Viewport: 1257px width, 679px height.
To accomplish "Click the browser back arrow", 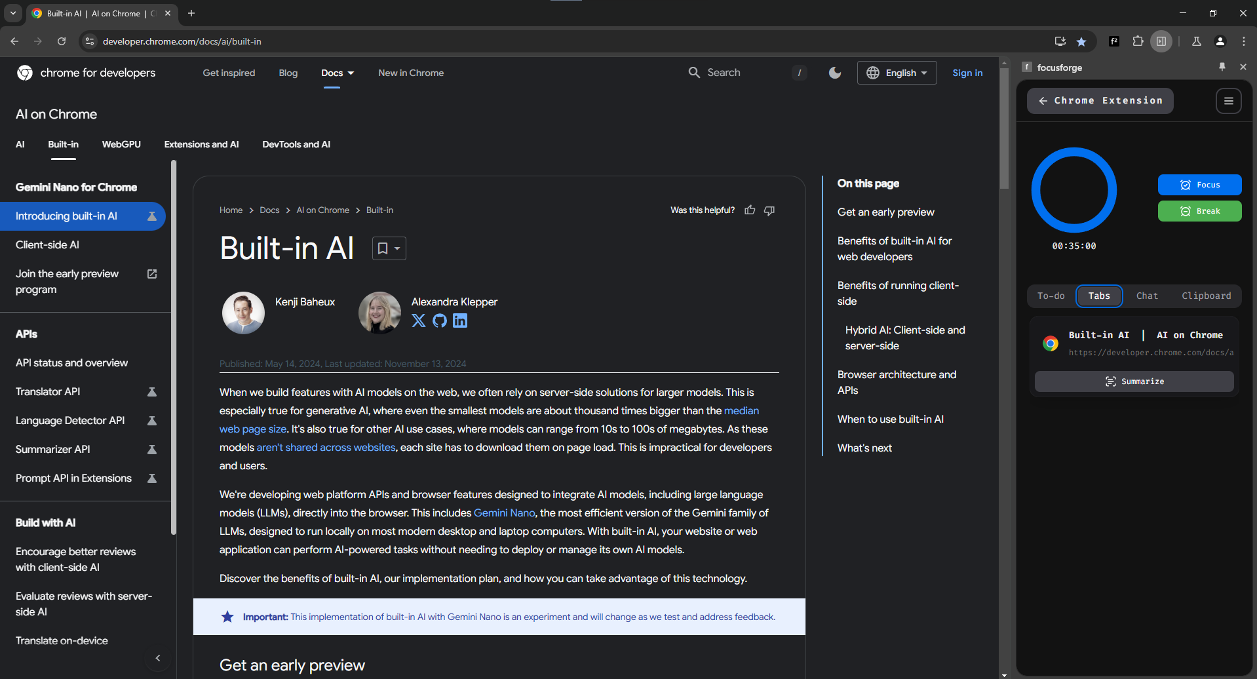I will click(14, 41).
